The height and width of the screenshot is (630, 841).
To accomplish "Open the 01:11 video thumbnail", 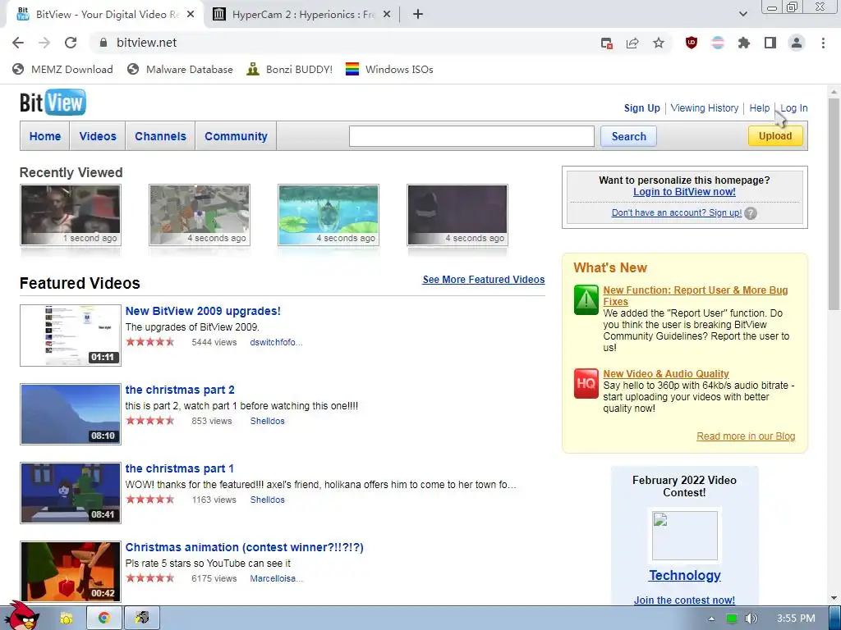I will point(71,336).
